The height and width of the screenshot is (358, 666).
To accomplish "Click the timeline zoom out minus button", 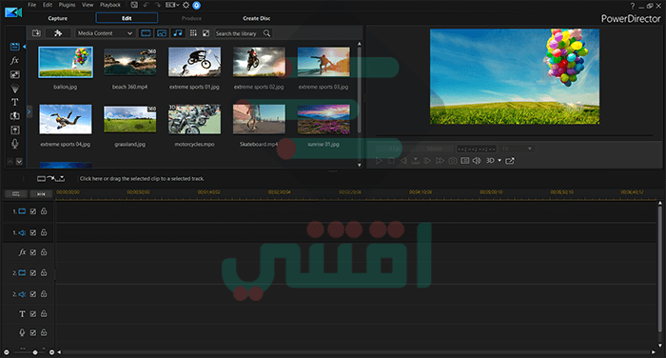I will 7,352.
